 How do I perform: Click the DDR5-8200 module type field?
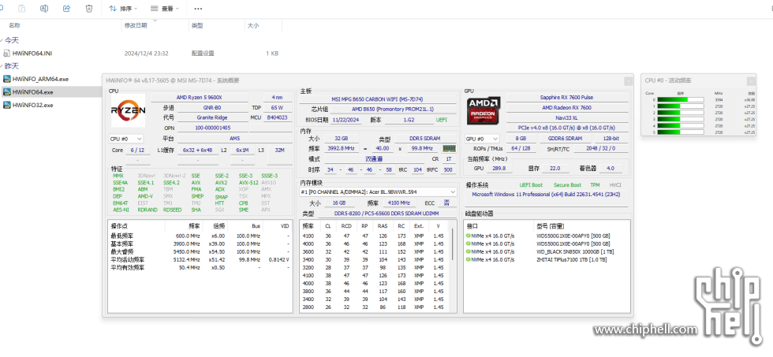coord(386,214)
